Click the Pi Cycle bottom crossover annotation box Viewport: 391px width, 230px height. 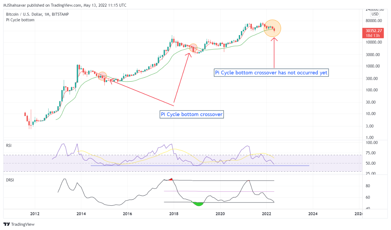coord(192,114)
